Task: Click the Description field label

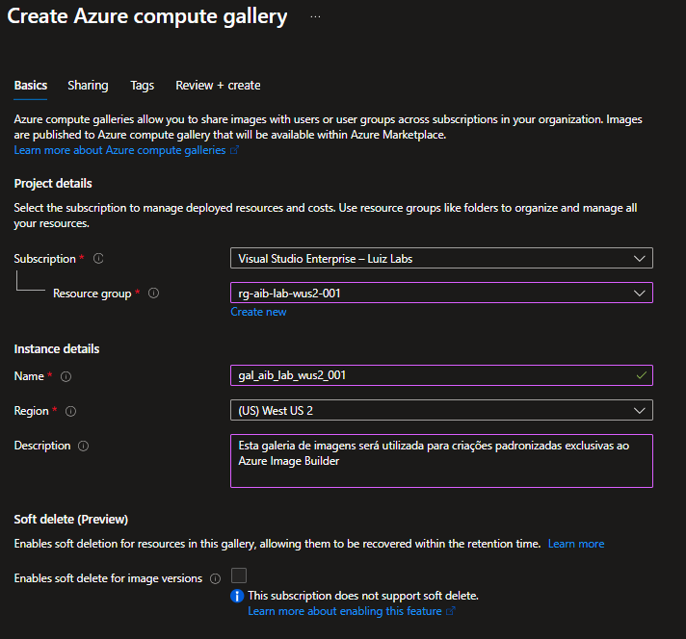Action: click(42, 446)
